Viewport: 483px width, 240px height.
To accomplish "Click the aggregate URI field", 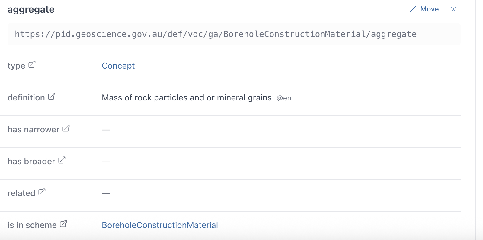I will click(x=216, y=34).
